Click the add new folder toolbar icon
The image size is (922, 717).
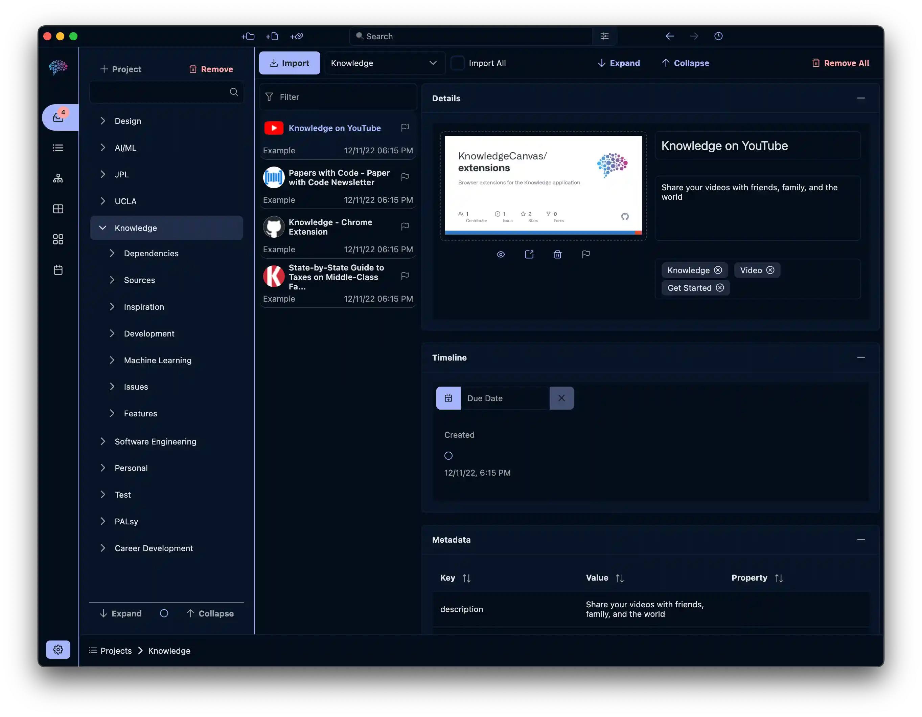pyautogui.click(x=248, y=36)
